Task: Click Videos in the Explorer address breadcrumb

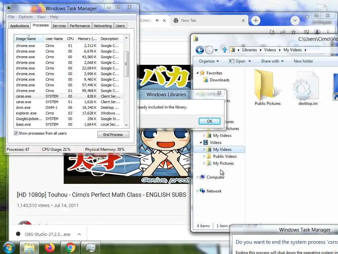Action: click(270, 50)
